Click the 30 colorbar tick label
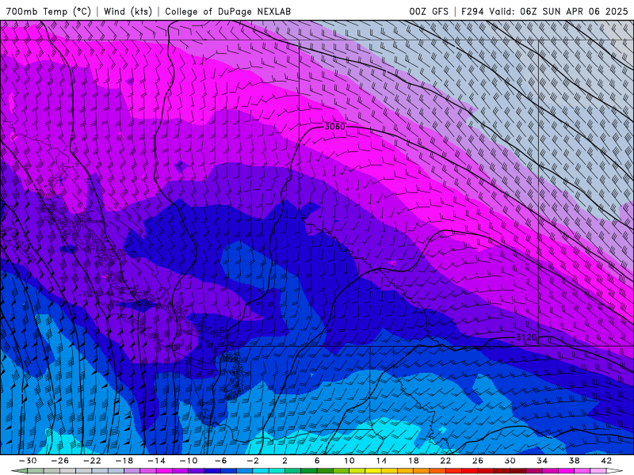 pos(510,461)
